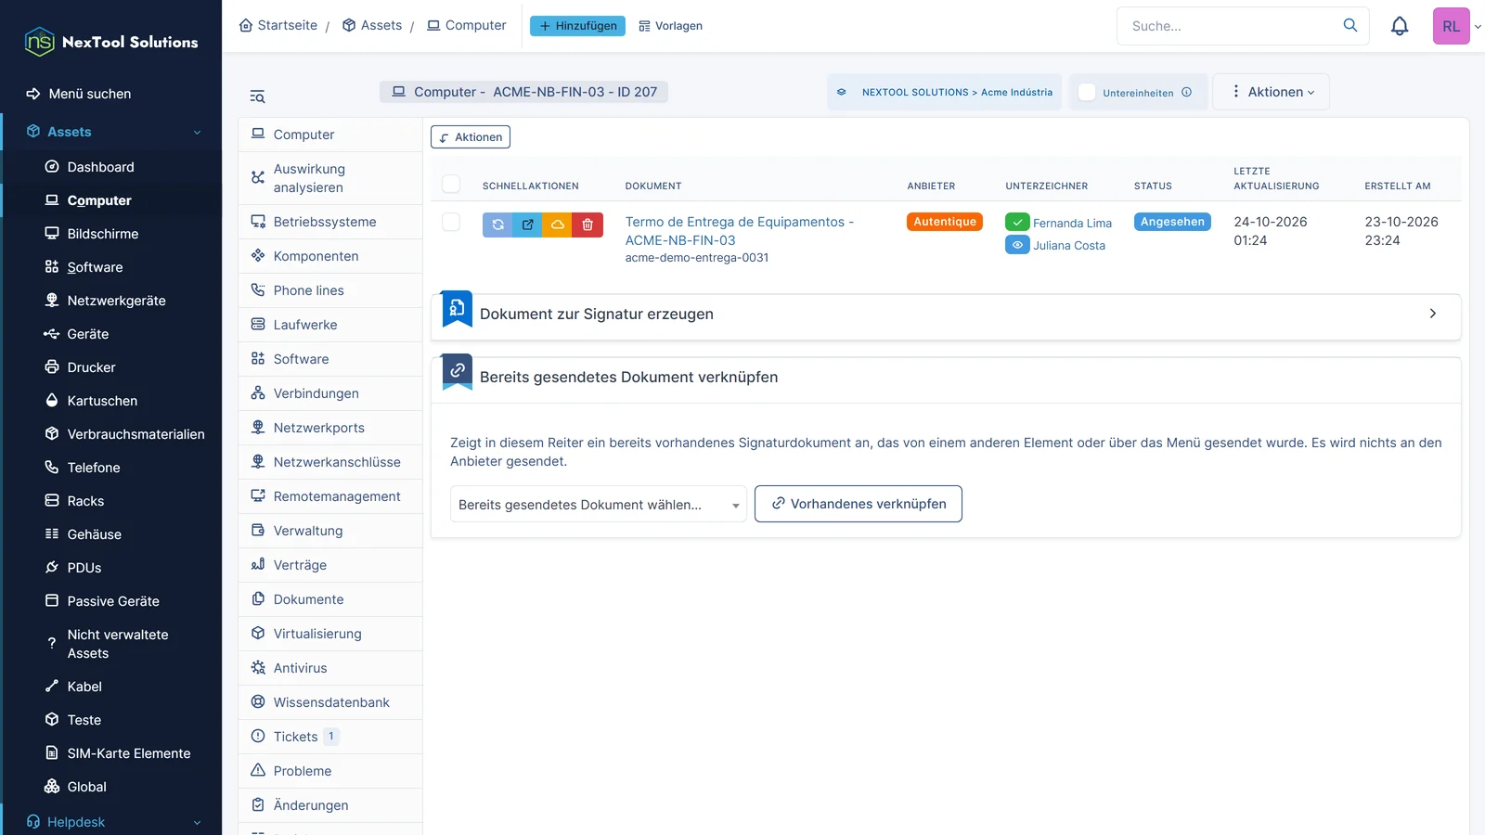Viewport: 1485px width, 835px height.
Task: Click the refresh quick action icon
Action: click(x=497, y=225)
